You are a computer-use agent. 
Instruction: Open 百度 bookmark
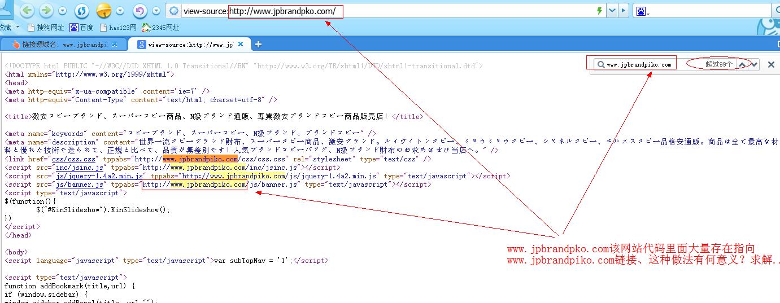(82, 27)
